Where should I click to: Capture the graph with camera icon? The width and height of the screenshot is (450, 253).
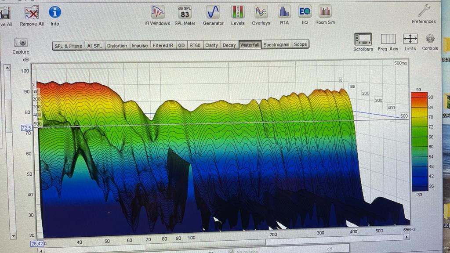click(21, 43)
